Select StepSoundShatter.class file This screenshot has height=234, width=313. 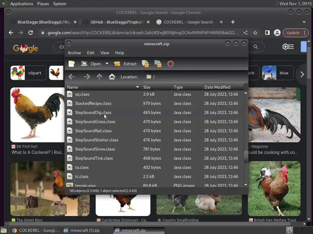pyautogui.click(x=154, y=140)
